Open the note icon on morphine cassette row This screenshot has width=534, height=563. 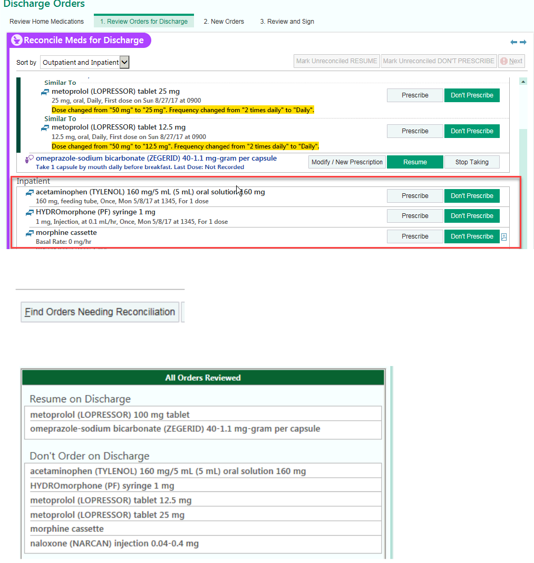[504, 237]
